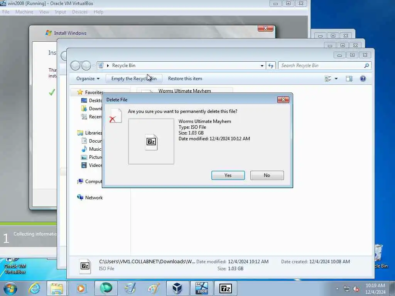Open Oracle VM VirtualBox desktop shortcut

pos(15,266)
